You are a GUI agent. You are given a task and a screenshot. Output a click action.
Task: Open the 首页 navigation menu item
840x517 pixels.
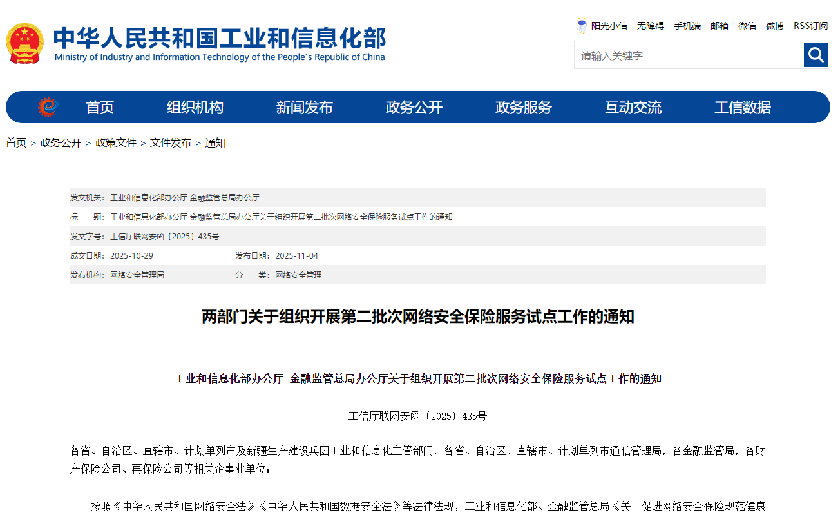100,108
